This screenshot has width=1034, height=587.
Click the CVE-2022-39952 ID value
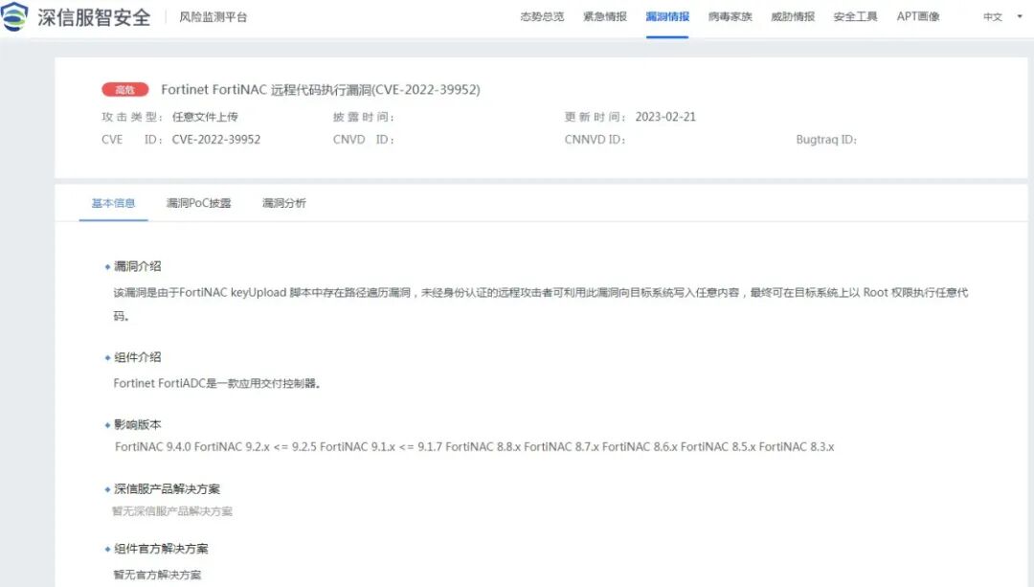coord(216,139)
